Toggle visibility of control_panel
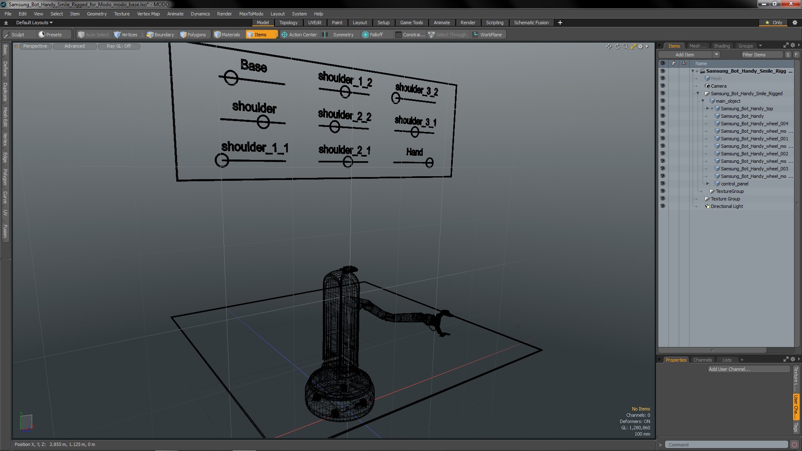The image size is (802, 451). (662, 184)
